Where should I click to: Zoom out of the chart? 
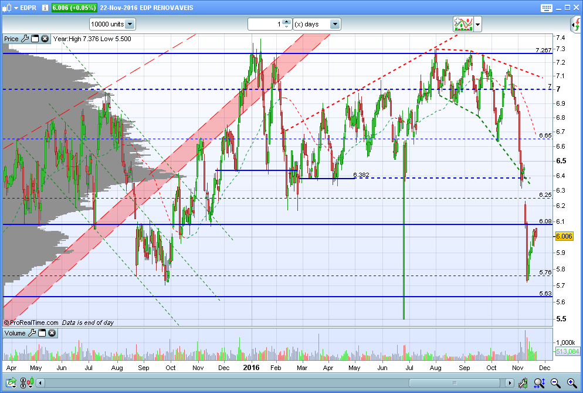555,382
